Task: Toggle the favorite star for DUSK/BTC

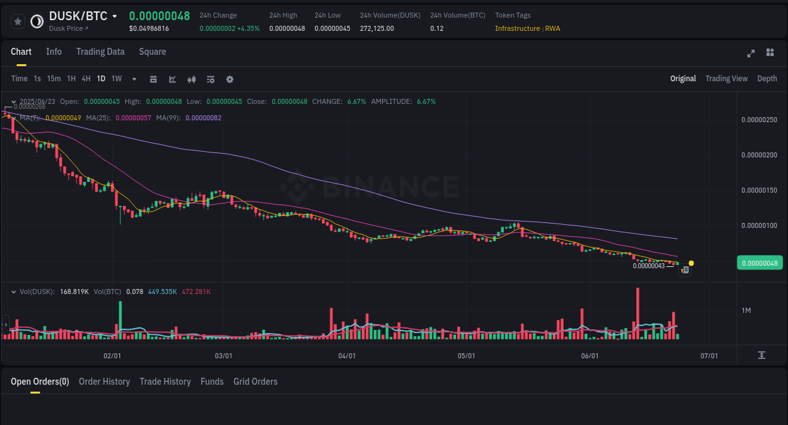Action: click(18, 21)
